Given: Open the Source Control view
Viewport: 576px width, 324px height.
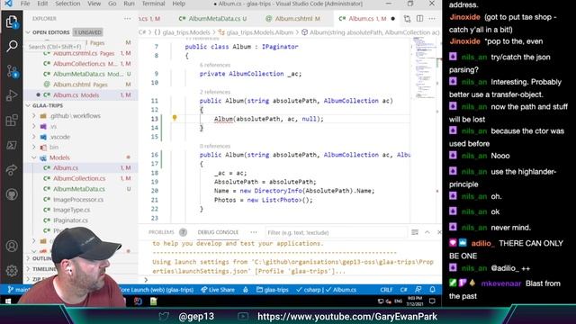Looking at the screenshot, I should 12,71.
